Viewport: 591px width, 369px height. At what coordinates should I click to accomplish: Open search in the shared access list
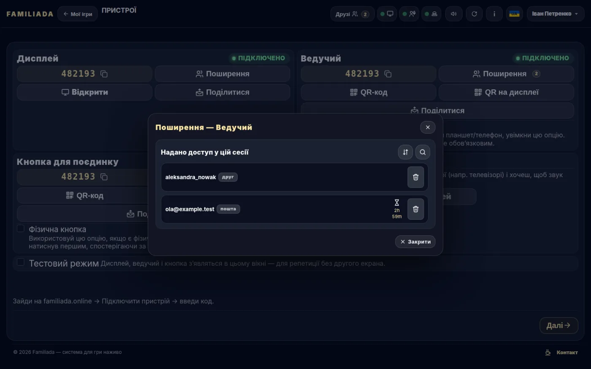point(423,152)
